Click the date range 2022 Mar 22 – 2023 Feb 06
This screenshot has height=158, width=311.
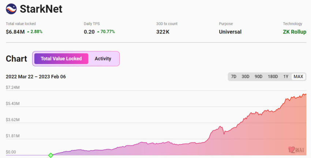[x=36, y=77]
